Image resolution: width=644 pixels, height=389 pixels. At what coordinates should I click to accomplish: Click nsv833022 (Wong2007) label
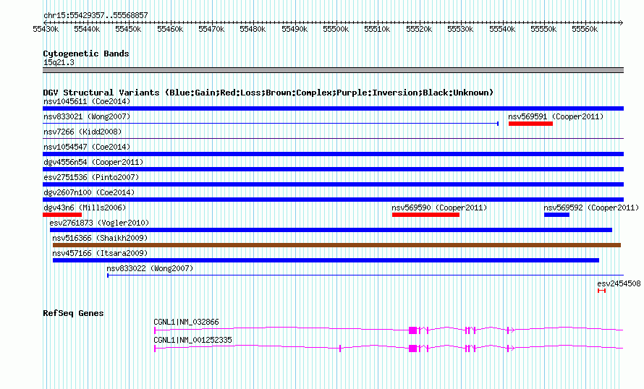150,268
